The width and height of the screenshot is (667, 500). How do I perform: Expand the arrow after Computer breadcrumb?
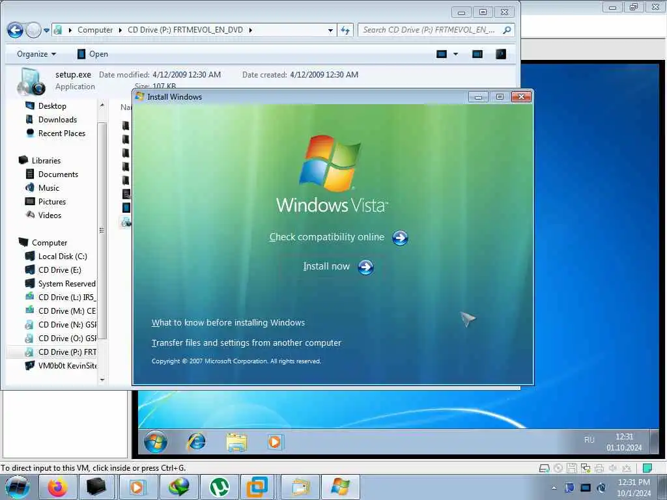(x=121, y=30)
